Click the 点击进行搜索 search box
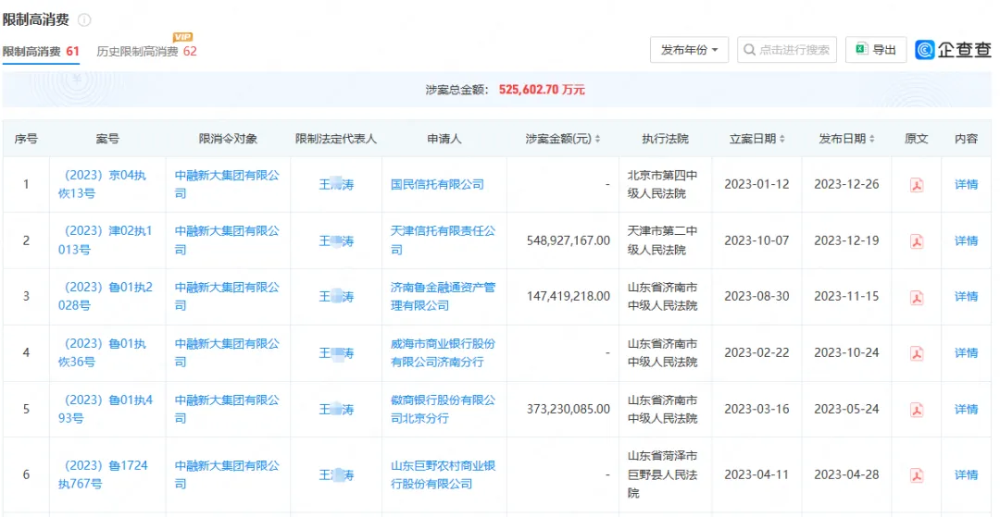 (787, 50)
